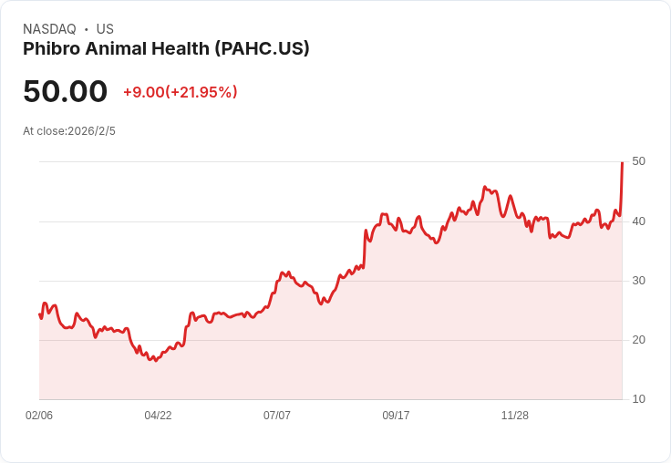
Task: Click the 30 y-axis price label
Action: [638, 281]
